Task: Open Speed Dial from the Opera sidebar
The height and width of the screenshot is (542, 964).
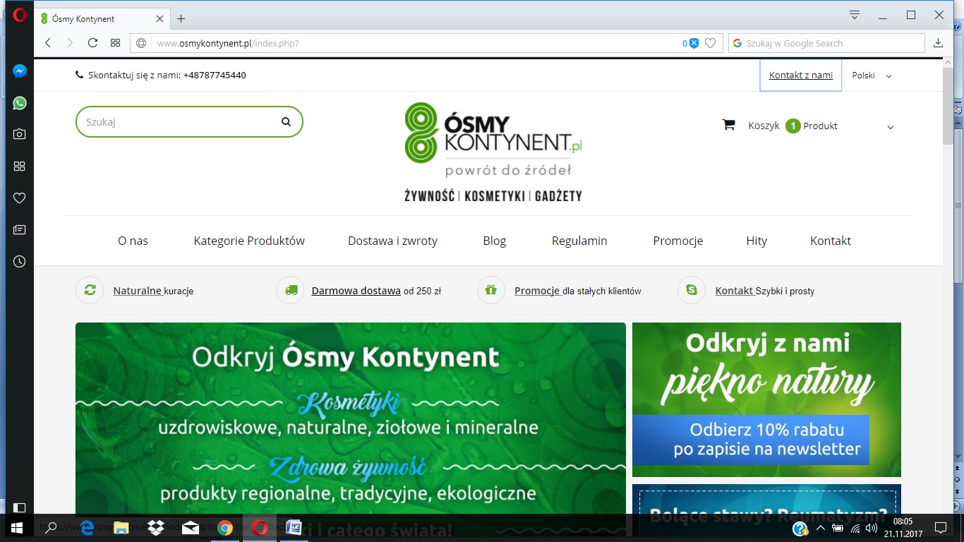Action: pyautogui.click(x=20, y=166)
